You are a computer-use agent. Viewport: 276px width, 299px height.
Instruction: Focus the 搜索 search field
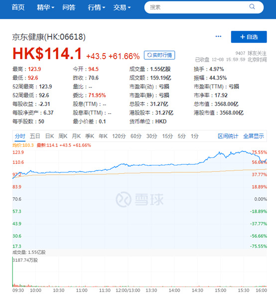point(204,7)
